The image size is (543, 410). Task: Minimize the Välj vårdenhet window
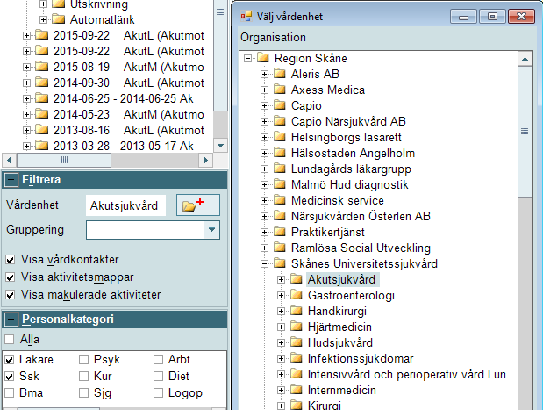[463, 17]
